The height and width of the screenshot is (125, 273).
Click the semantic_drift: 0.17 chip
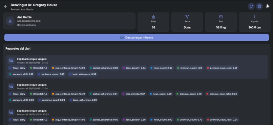click(x=21, y=74)
